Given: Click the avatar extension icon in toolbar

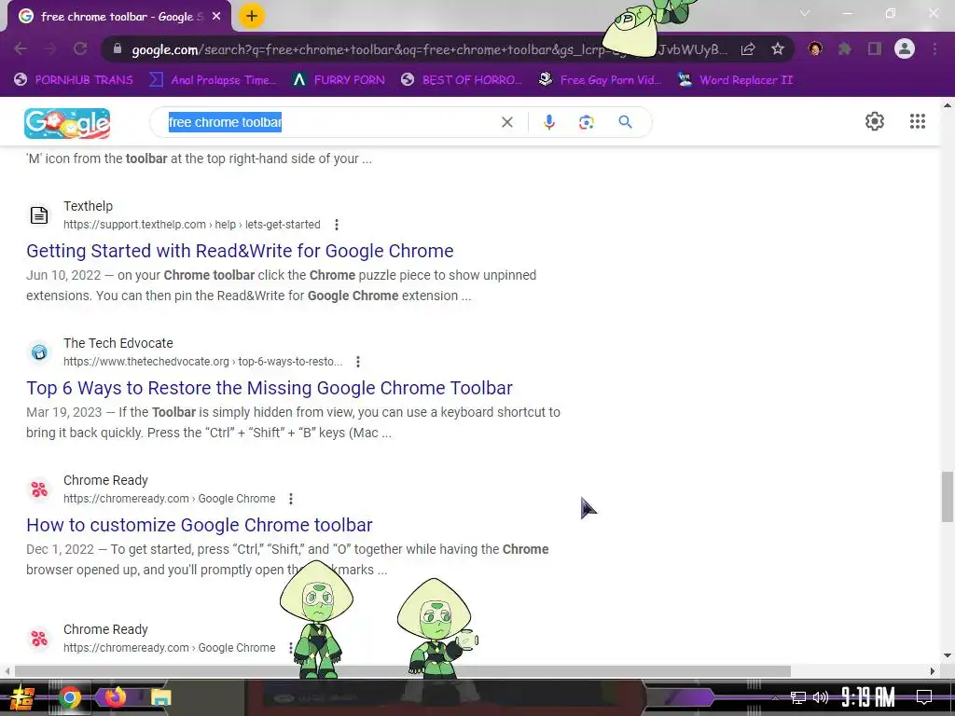Looking at the screenshot, I should [x=815, y=48].
